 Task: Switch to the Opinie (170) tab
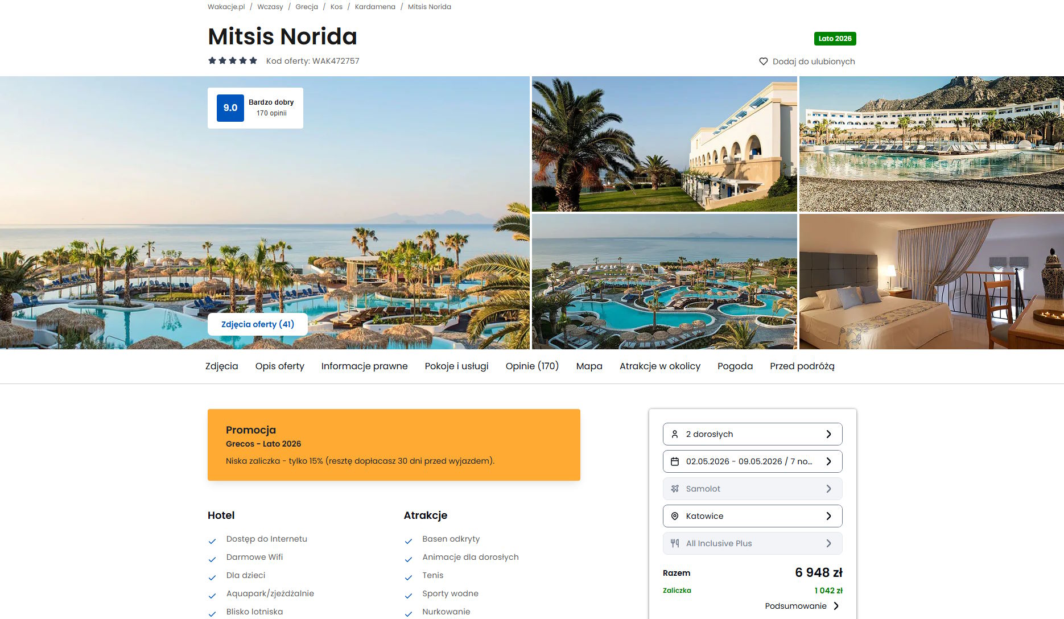pos(532,366)
